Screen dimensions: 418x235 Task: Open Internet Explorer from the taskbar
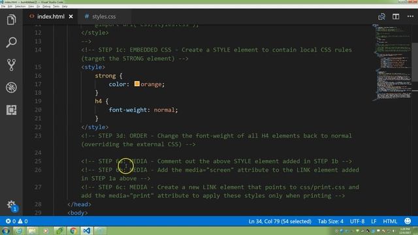coord(19,230)
